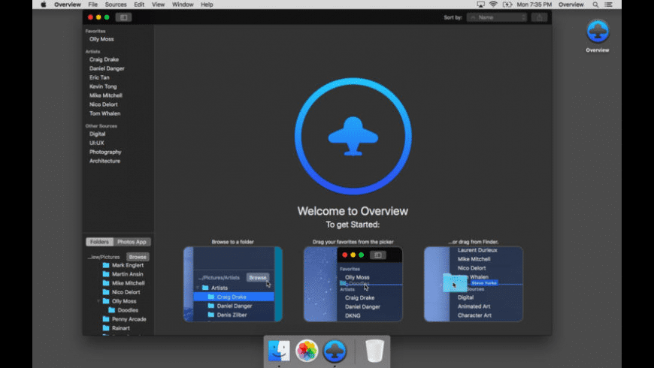654x368 pixels.
Task: Select Rainart folder in picker
Action: (x=117, y=328)
